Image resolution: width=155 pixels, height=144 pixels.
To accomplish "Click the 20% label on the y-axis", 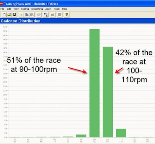I will (x=5, y=95).
